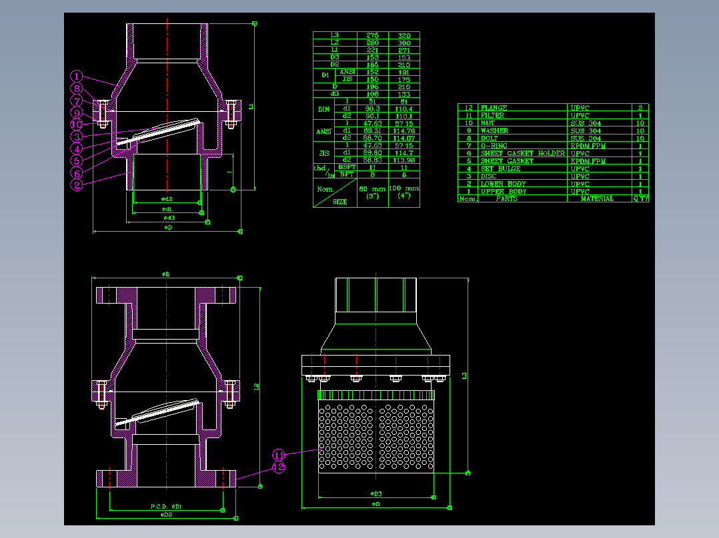Click the value 260 in the L2 row
Screen dimensions: 719x538
(372, 43)
